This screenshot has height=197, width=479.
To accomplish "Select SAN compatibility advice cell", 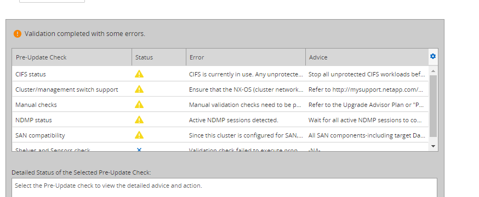I will (367, 135).
